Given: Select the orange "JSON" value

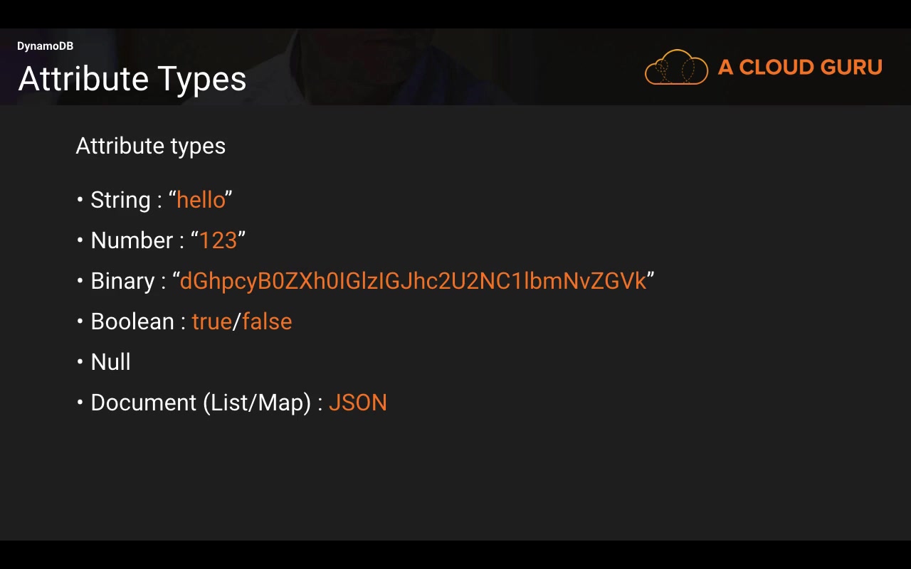Looking at the screenshot, I should click(x=357, y=403).
